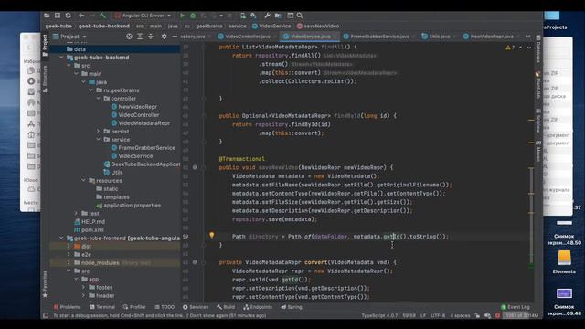Collapse the service package node
Viewport: 585px width, 329px height.
pos(99,140)
